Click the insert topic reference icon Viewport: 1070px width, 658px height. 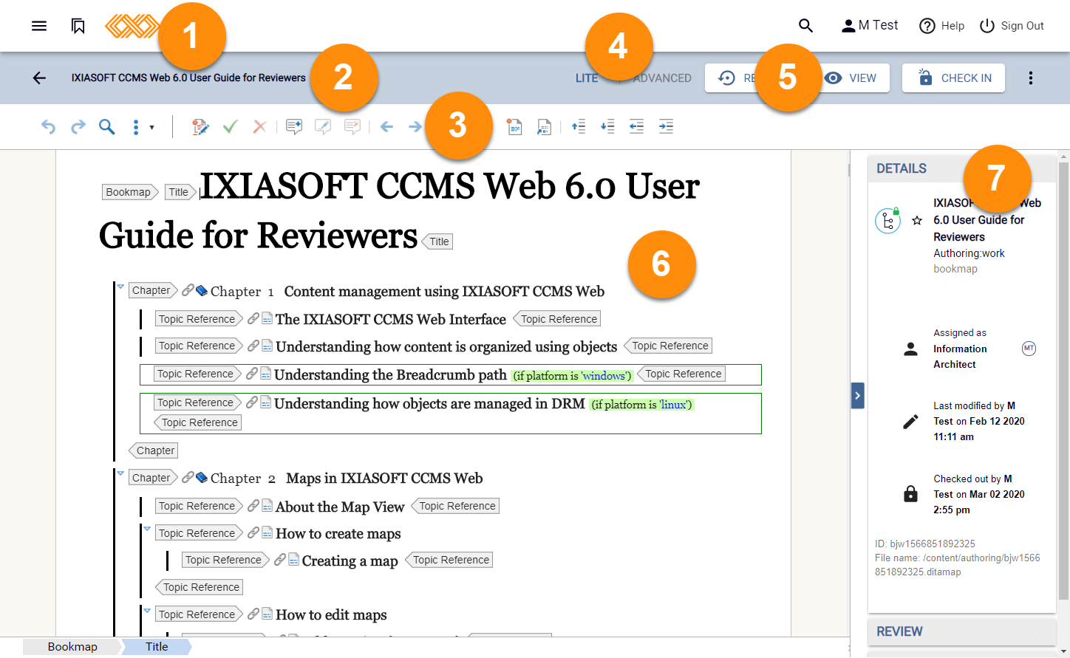(544, 127)
